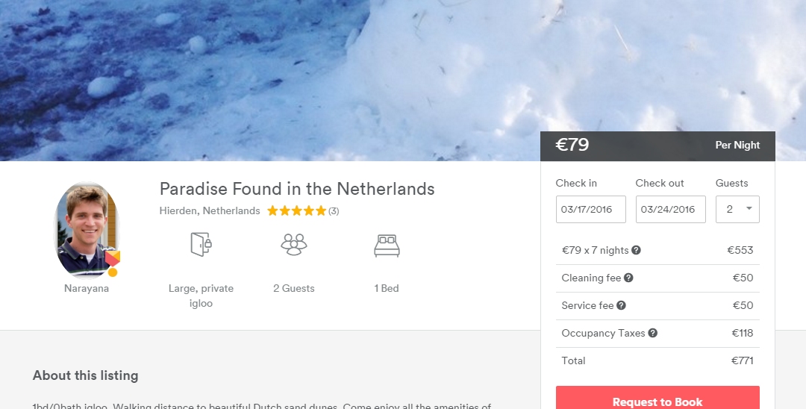
Task: Click the host name Narayana
Action: 87,289
